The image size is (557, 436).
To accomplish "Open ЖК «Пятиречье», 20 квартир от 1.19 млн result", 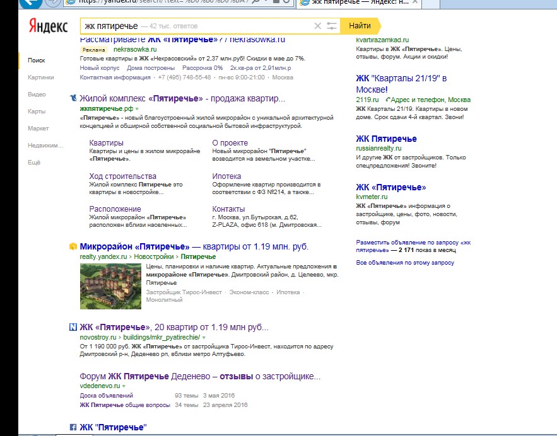I will (174, 327).
